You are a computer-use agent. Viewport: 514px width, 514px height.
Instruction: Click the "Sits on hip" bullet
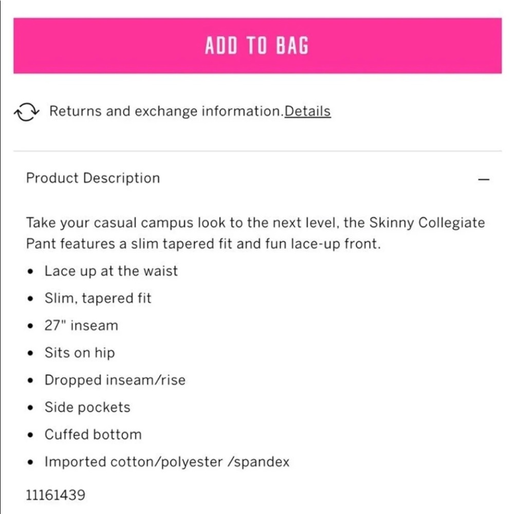click(x=80, y=353)
